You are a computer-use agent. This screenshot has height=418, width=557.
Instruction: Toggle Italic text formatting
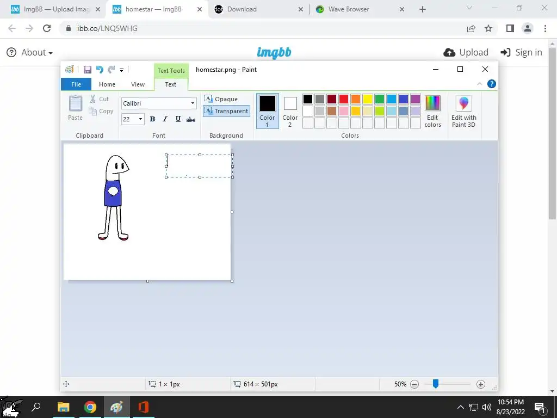165,119
